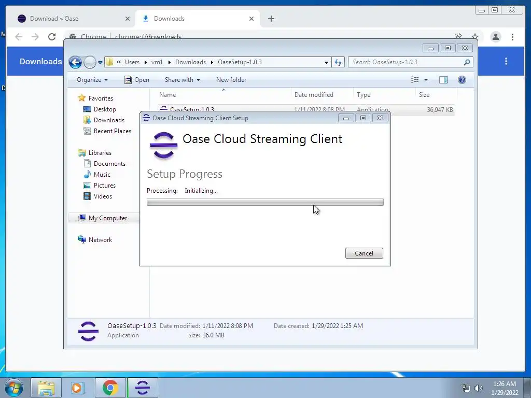Viewport: 531px width, 398px height.
Task: Minimize the Oase setup dialog
Action: [346, 118]
